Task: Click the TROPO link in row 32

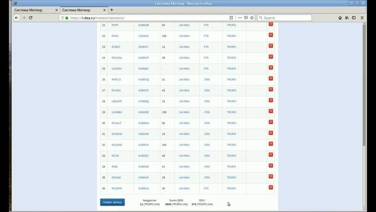Action: 231,145
